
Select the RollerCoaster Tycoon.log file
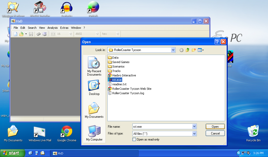(x=126, y=93)
